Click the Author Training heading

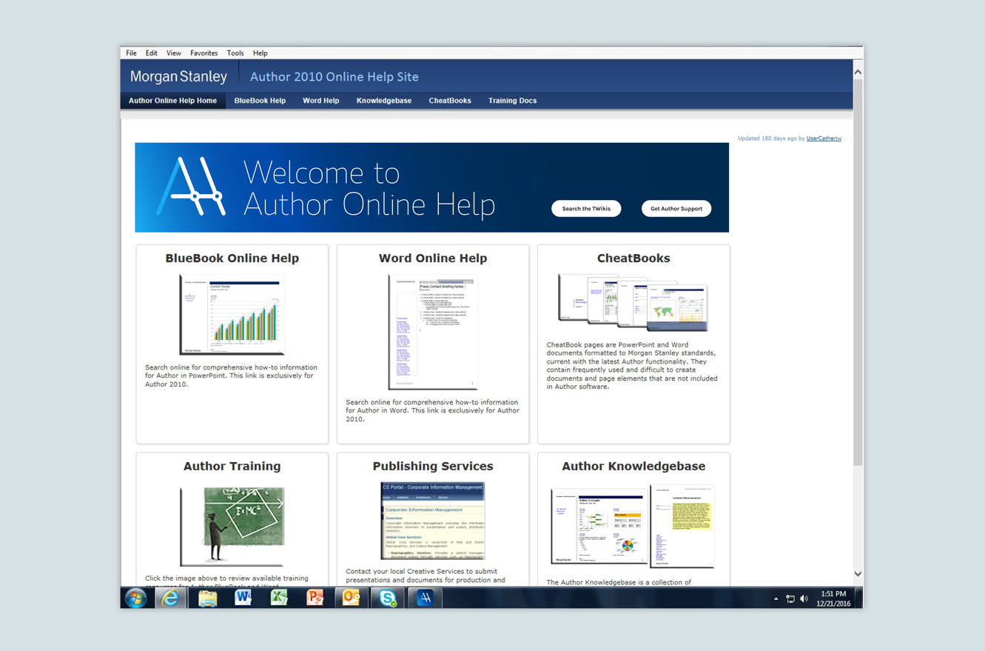pos(232,467)
